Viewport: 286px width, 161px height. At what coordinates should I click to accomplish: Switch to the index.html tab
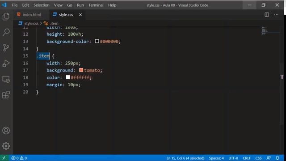point(31,15)
